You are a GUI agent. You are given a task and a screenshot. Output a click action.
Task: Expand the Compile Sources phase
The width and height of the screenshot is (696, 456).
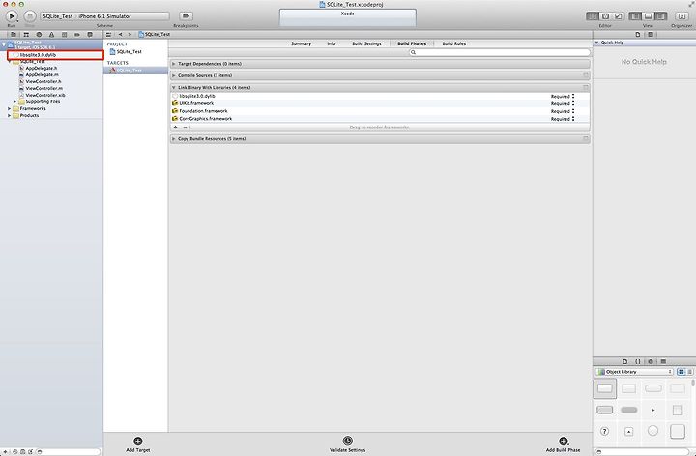pyautogui.click(x=174, y=76)
